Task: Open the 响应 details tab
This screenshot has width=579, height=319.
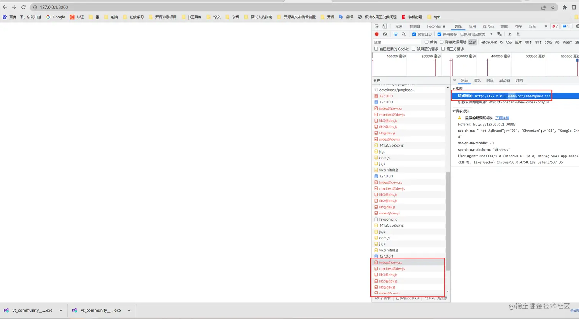Action: 490,80
